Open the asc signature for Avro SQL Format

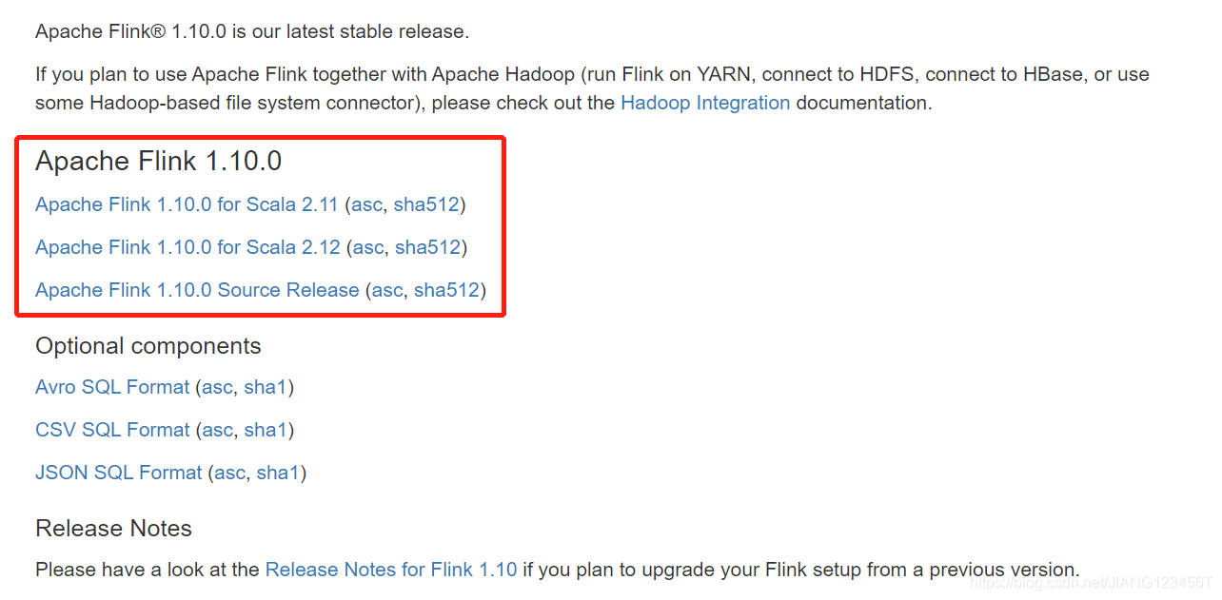216,387
